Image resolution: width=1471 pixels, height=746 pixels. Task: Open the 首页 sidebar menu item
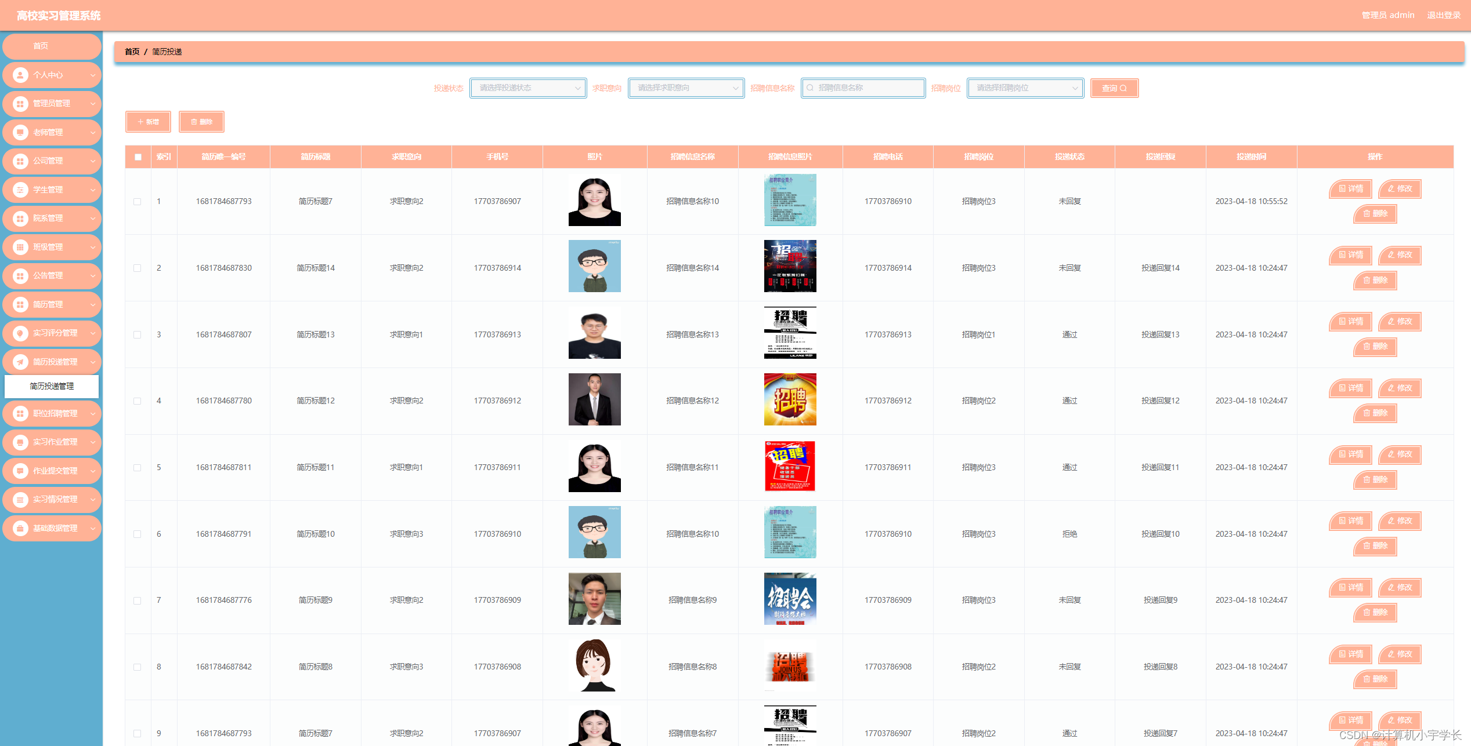coord(41,46)
